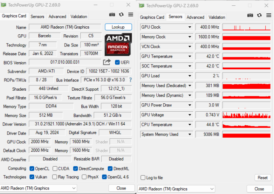Open GPU Voltage sensor dropdown
274x194 pixels.
(x=190, y=115)
